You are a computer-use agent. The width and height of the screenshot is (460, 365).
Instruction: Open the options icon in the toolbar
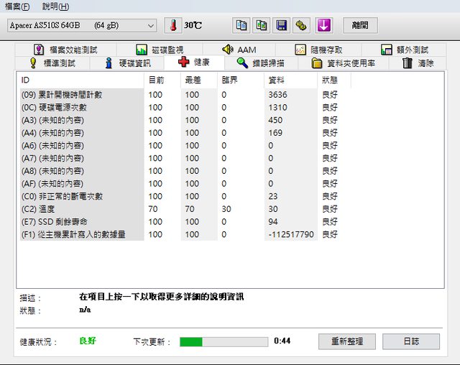pos(302,25)
